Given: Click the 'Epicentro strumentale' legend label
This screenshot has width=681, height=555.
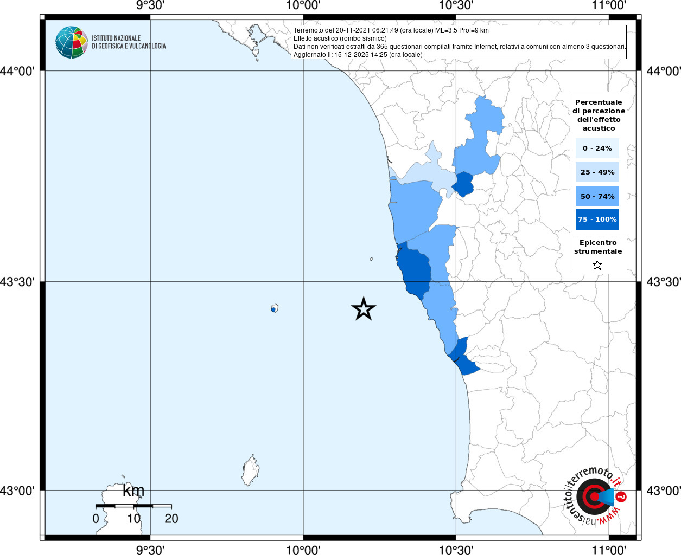Looking at the screenshot, I should tap(598, 247).
